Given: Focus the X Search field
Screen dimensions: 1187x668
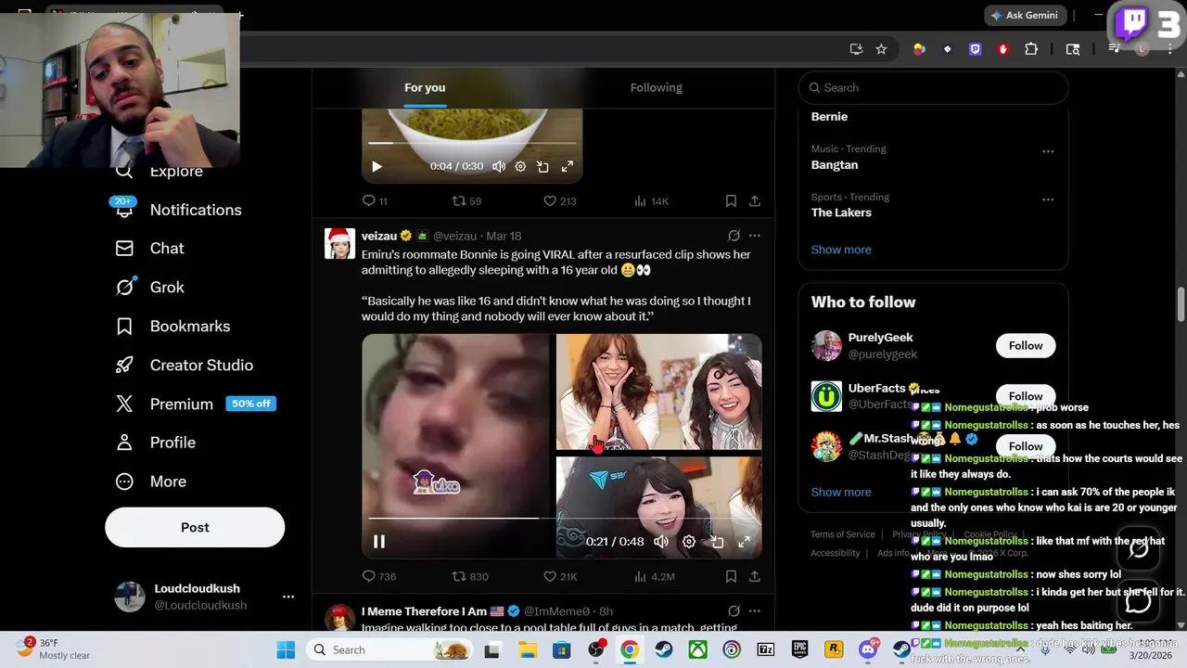Looking at the screenshot, I should (x=933, y=87).
